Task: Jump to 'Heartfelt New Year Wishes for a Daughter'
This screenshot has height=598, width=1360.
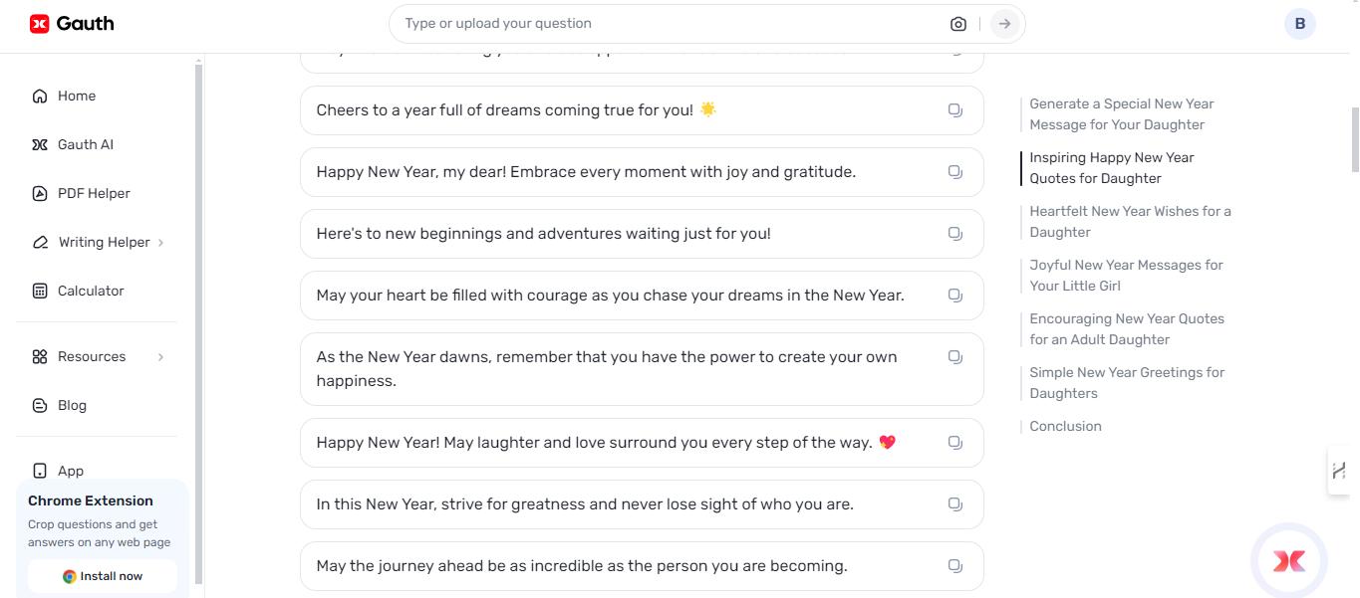Action: coord(1130,221)
